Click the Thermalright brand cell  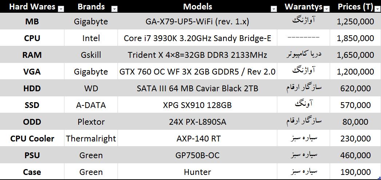91,139
